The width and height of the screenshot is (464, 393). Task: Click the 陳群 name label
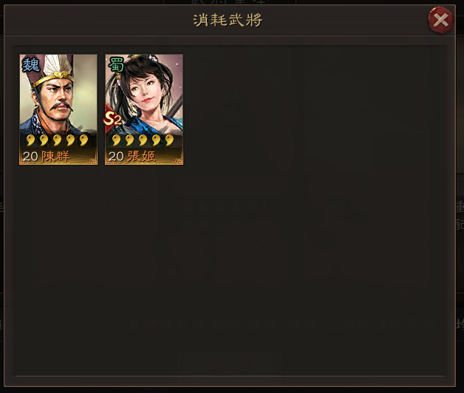[55, 157]
